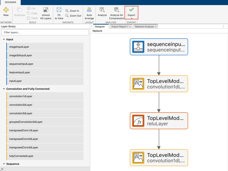Select featureInputLayer in the library
Image resolution: width=228 pixels, height=171 pixels.
[45, 73]
